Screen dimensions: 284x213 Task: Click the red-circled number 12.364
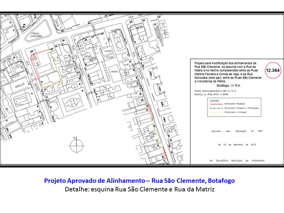coord(272,70)
